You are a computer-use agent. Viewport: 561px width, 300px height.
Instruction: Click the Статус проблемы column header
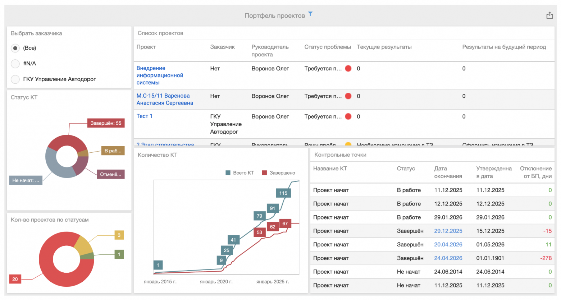pos(328,47)
